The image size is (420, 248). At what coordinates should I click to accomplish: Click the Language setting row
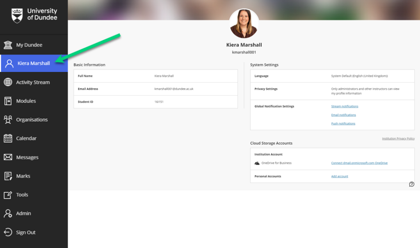click(332, 76)
